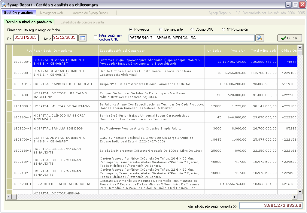Select Detalle a nivel de producto tab
This screenshot has width=307, height=213.
29,22
